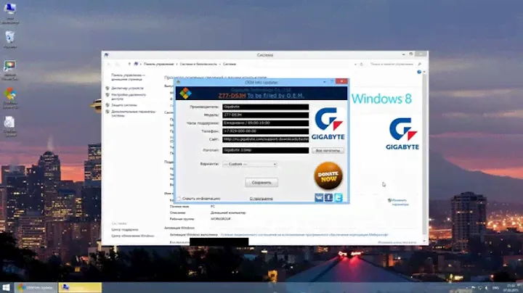Select 'Защита системы' sidebar link

tap(125, 105)
